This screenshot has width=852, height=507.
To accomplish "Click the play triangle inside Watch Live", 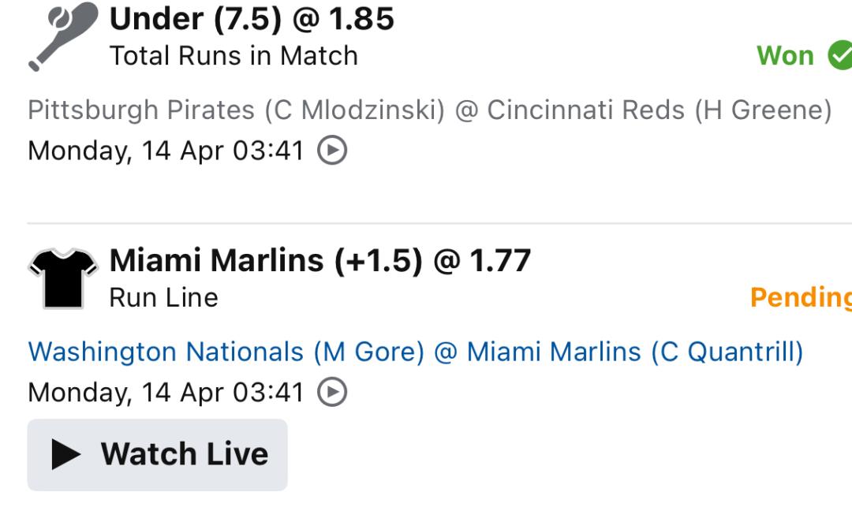I will coord(65,454).
